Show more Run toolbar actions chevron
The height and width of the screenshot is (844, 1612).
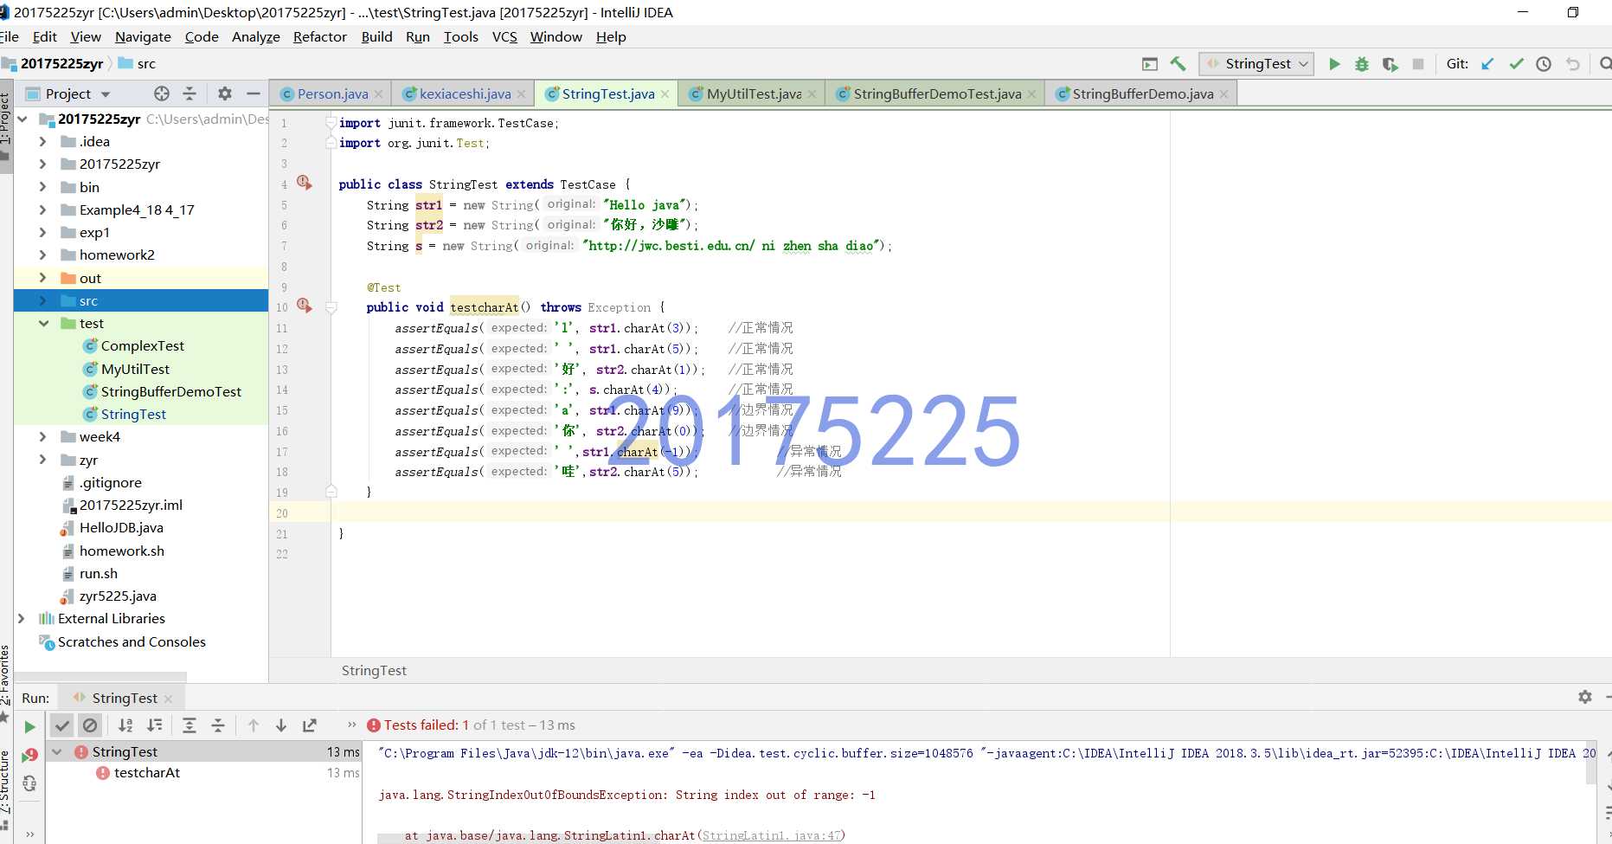click(x=351, y=725)
